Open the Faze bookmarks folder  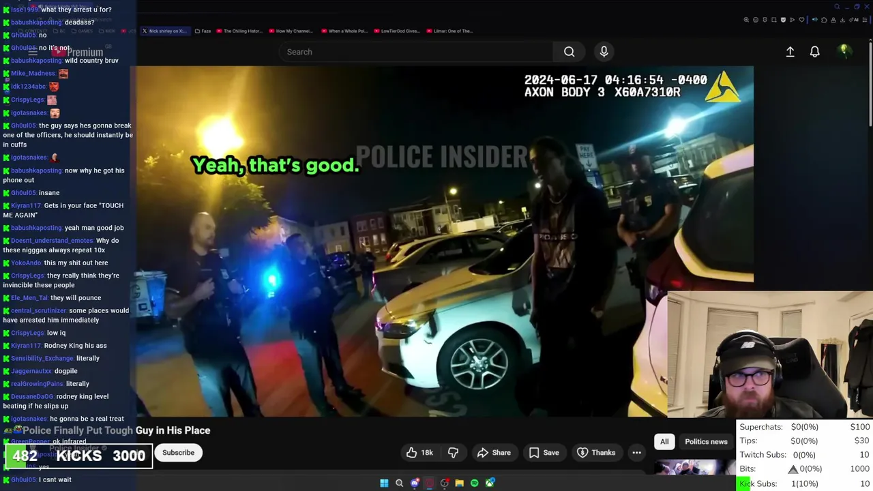point(203,31)
